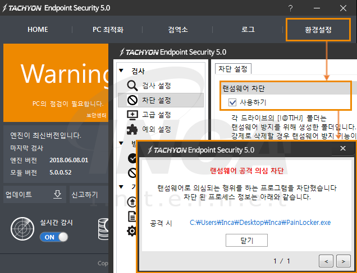Open 고급 설정 tree item
This screenshot has width=357, height=273.
(157, 115)
